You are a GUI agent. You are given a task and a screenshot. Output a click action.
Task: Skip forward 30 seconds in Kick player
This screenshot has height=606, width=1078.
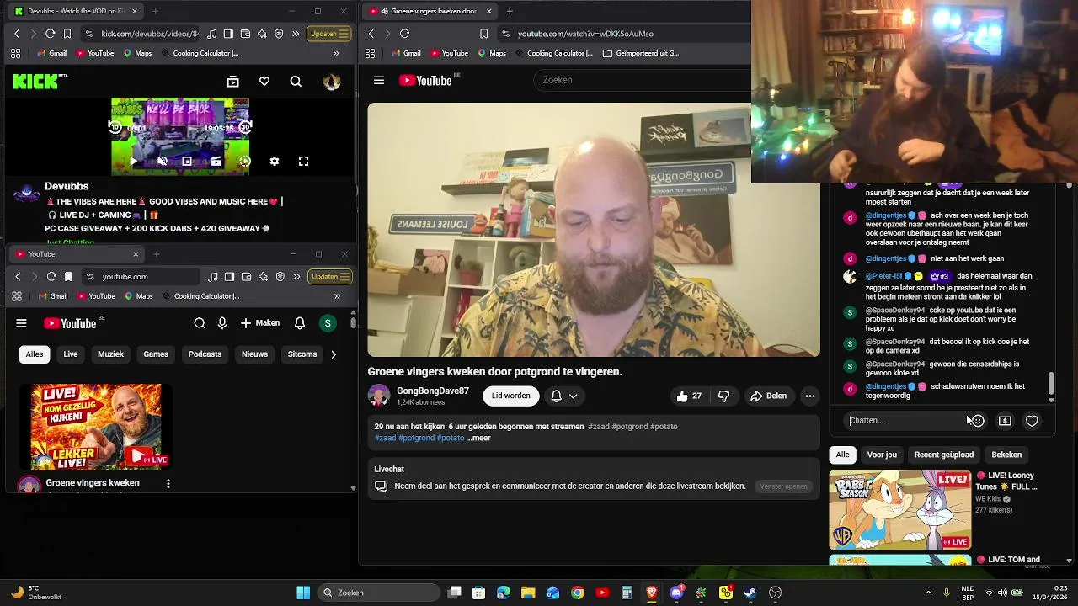tap(244, 127)
